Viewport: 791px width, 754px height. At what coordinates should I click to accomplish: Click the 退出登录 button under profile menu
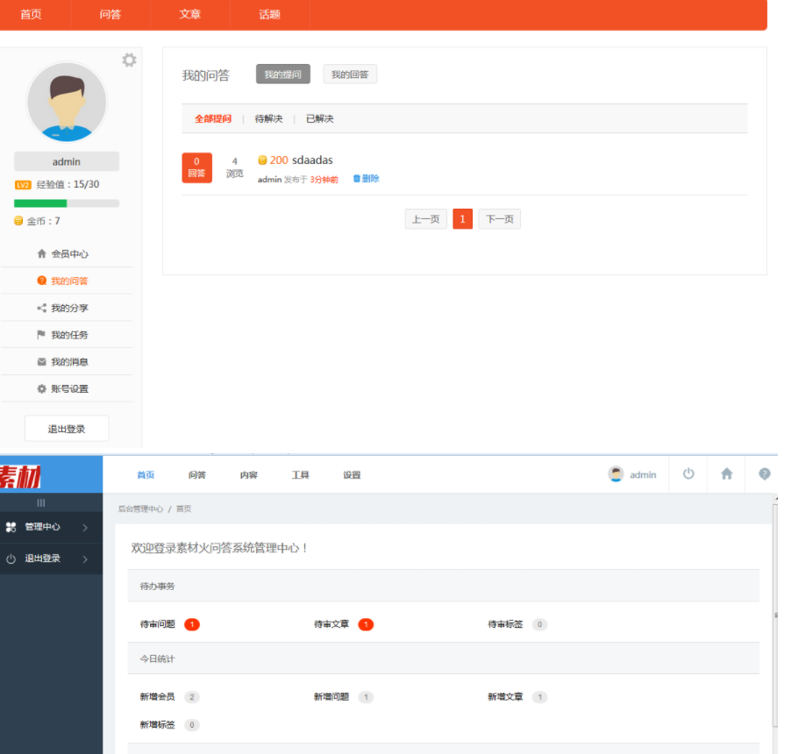pyautogui.click(x=67, y=429)
